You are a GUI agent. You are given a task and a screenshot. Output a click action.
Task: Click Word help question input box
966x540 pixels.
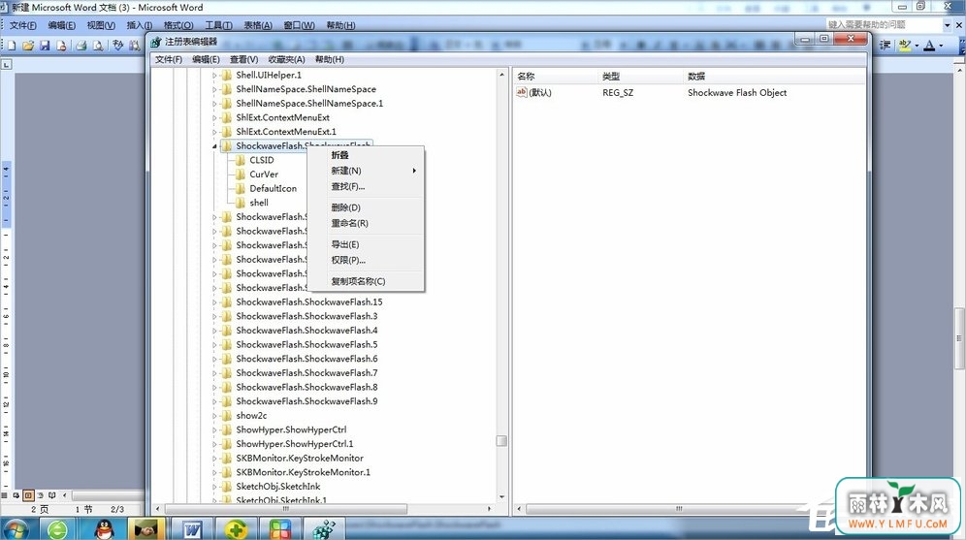(x=884, y=24)
